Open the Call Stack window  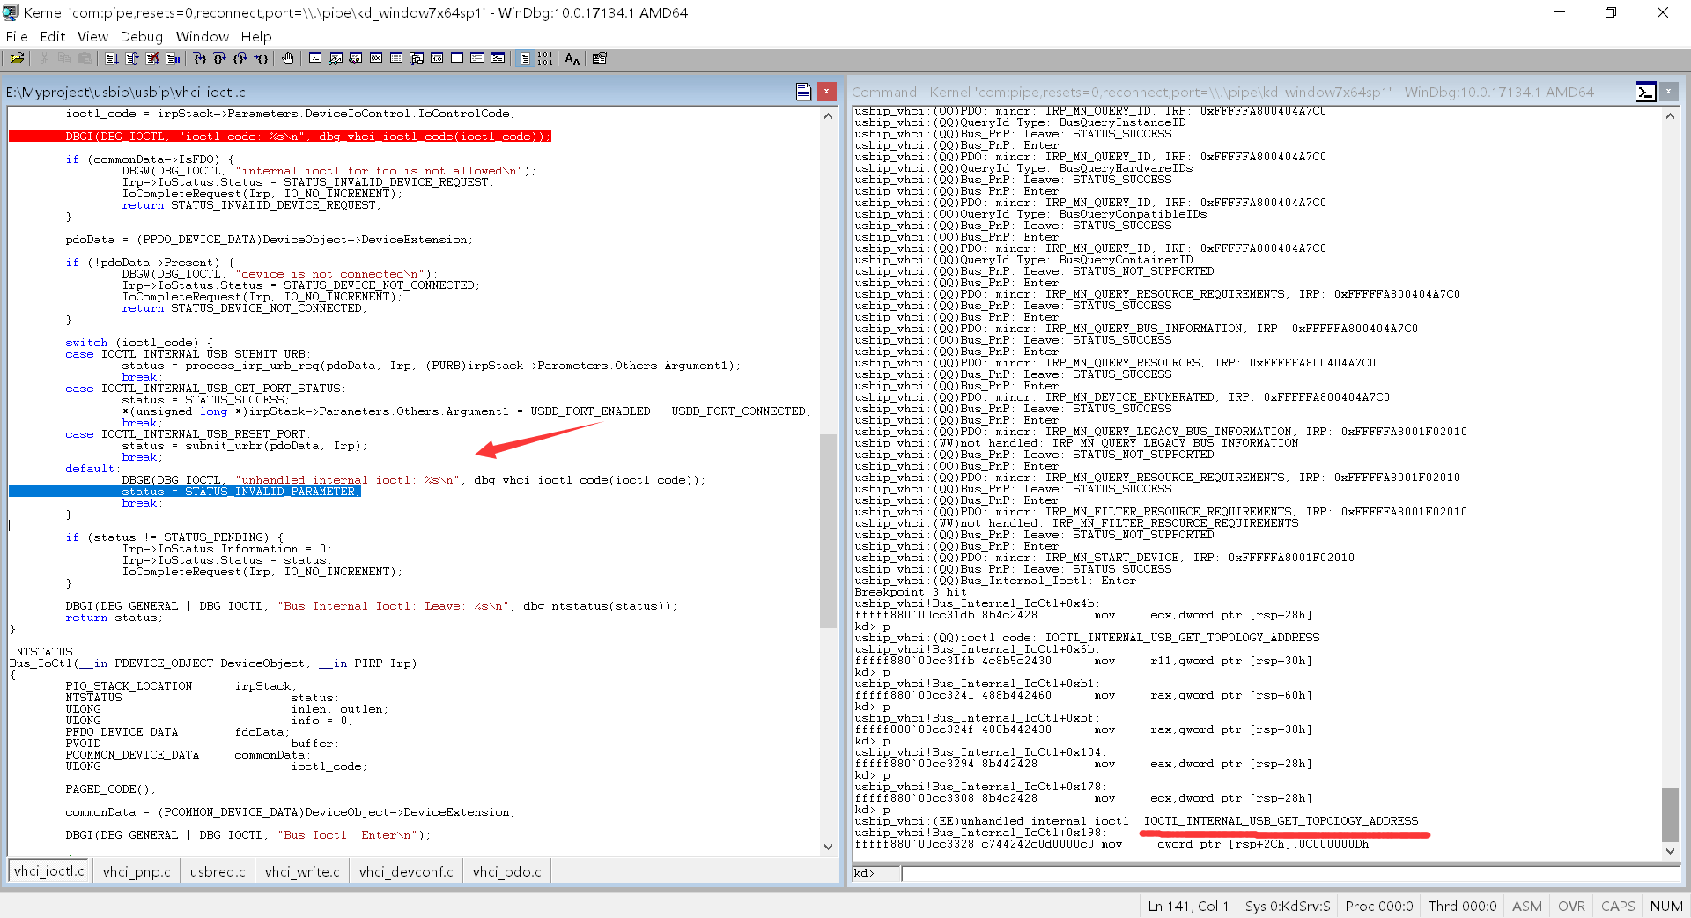coord(417,58)
